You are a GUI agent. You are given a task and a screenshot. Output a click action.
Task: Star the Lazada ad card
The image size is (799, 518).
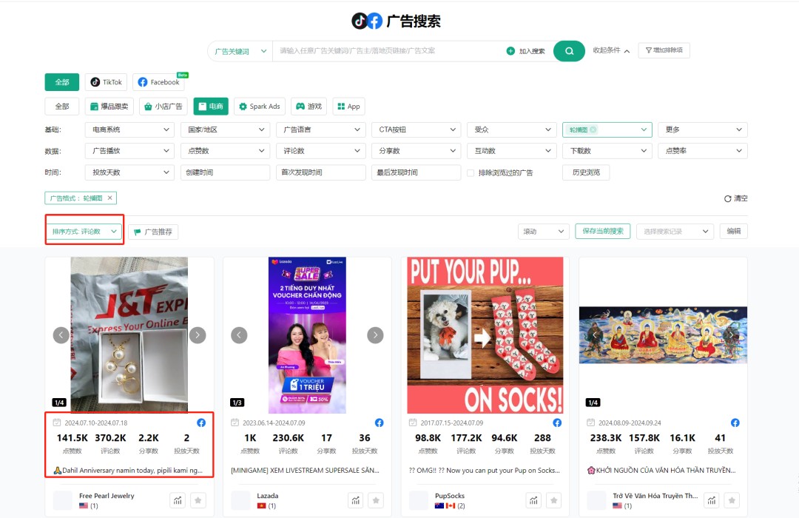click(376, 500)
